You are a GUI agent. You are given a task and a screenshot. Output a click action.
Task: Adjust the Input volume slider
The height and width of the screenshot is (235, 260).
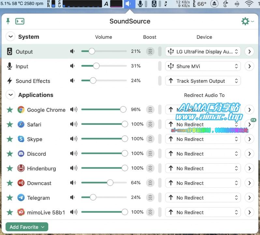tap(104, 66)
